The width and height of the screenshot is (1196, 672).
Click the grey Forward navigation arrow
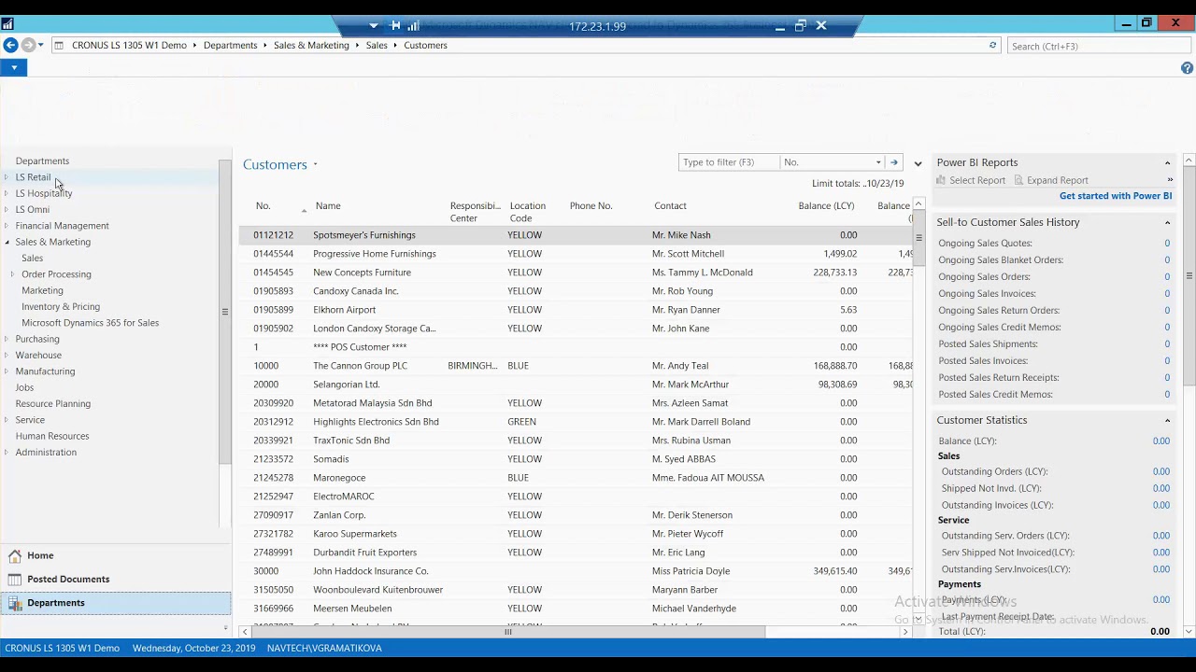28,45
